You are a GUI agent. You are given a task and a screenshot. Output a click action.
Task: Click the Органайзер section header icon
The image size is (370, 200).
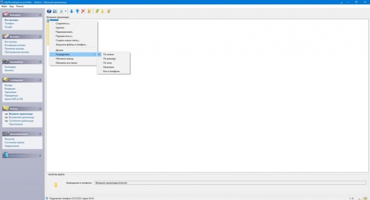click(x=6, y=61)
